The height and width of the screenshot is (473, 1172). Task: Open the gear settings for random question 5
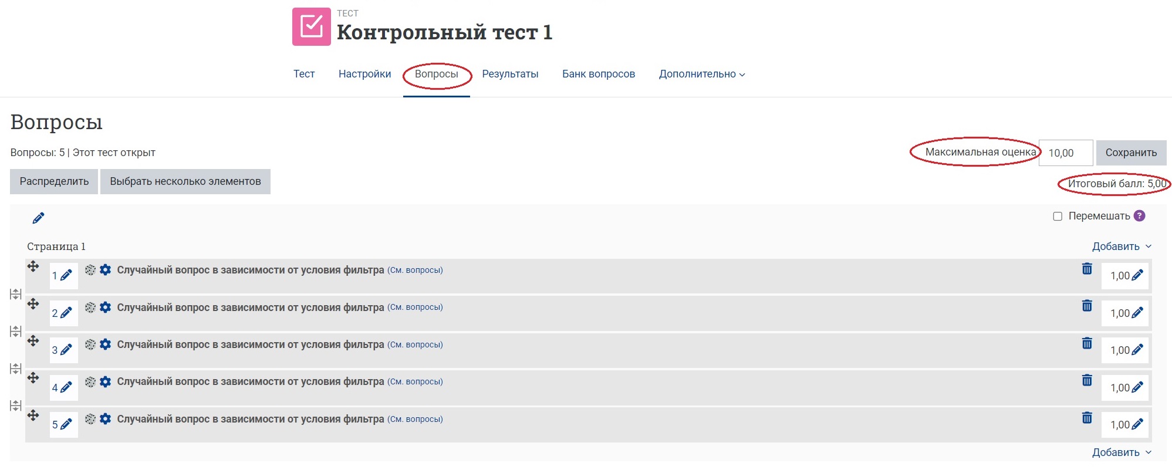pos(106,419)
